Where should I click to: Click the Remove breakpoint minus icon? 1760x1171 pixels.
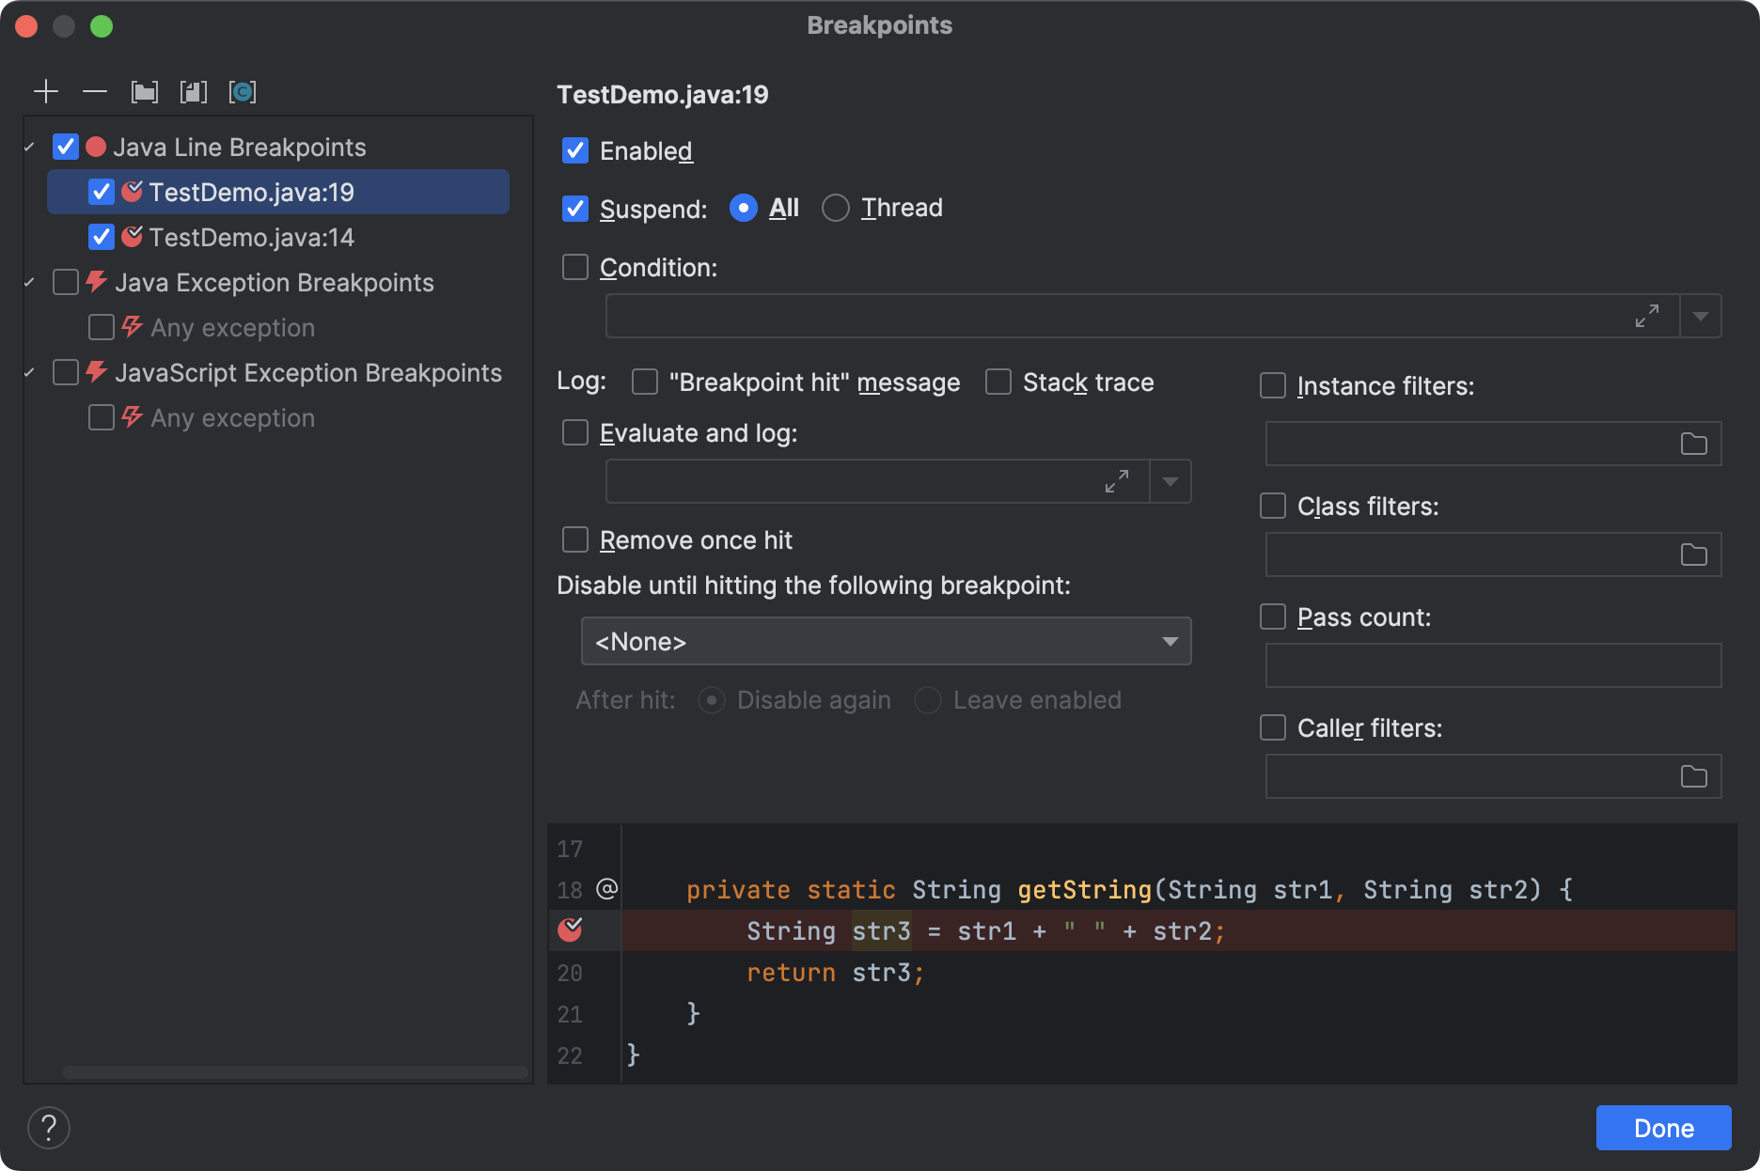pyautogui.click(x=95, y=91)
